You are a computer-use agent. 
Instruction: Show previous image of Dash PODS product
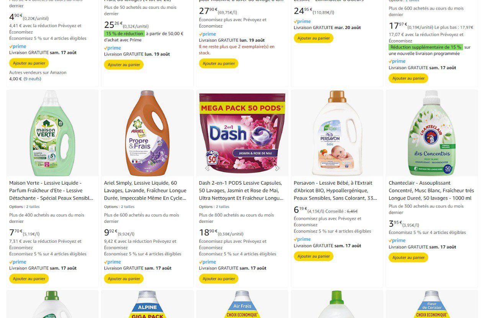tap(207, 168)
